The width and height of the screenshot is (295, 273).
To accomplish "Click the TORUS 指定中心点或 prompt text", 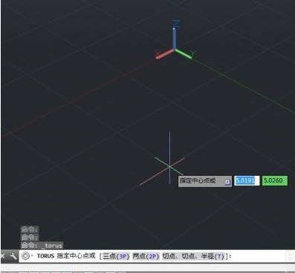I will pos(66,256).
